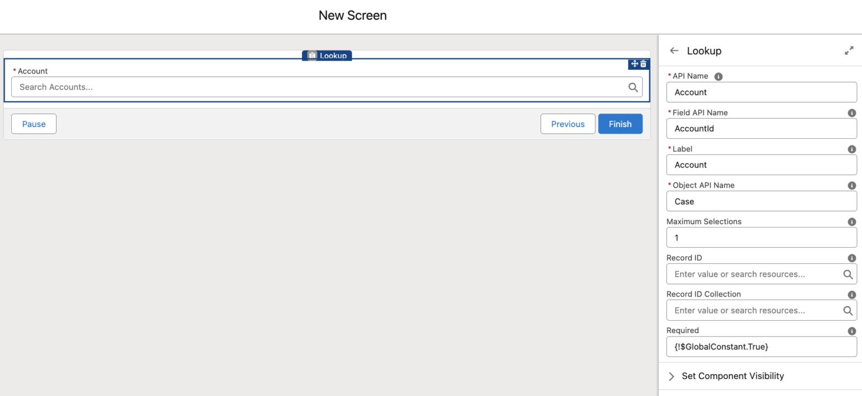Click the Previous button
This screenshot has height=396, width=862.
coord(568,124)
